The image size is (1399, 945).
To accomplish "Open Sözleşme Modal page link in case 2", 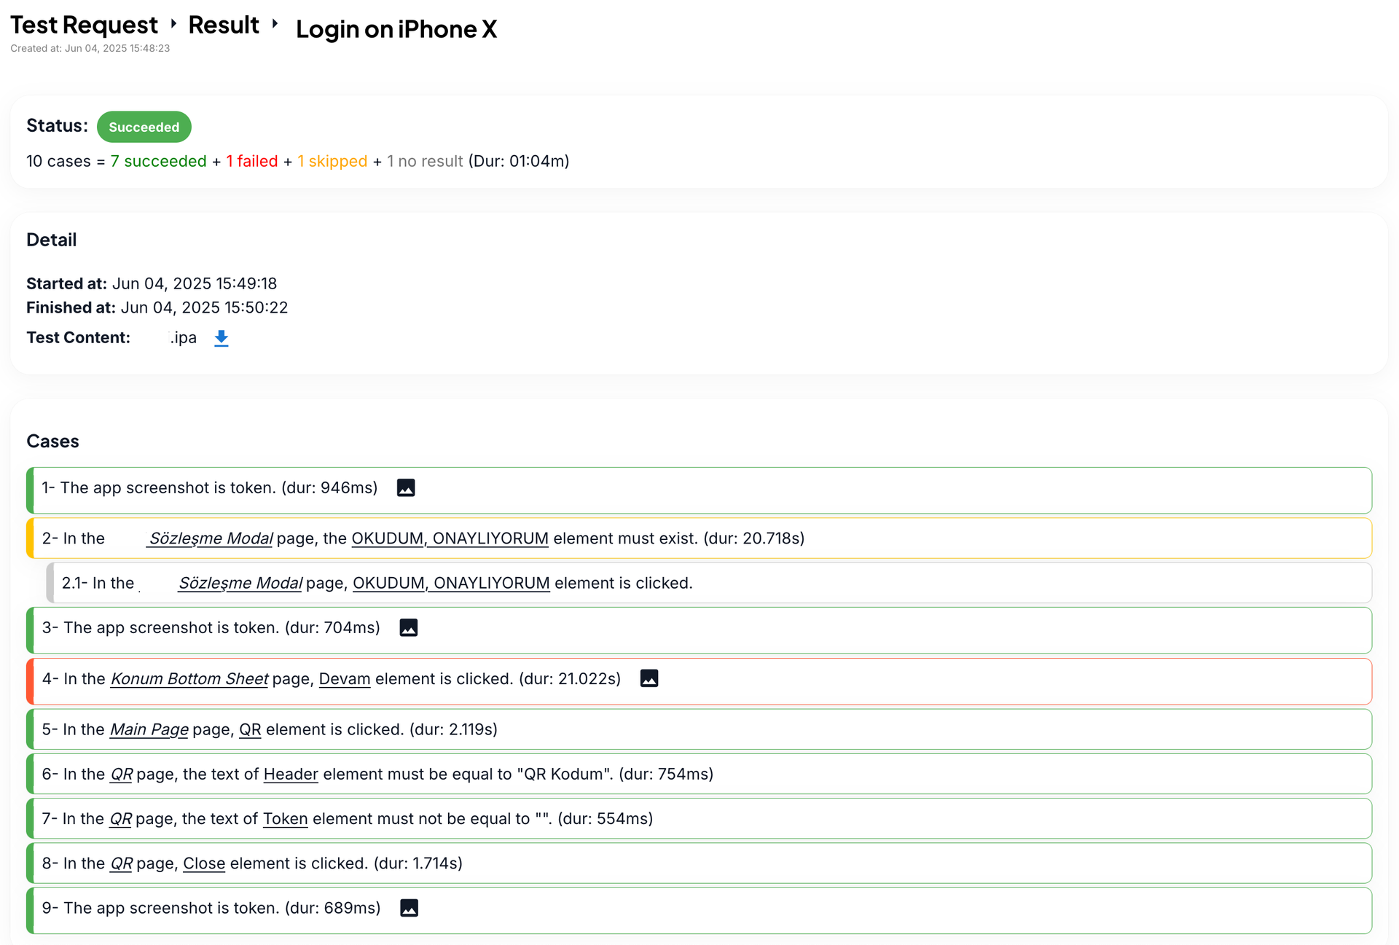I will pyautogui.click(x=210, y=539).
